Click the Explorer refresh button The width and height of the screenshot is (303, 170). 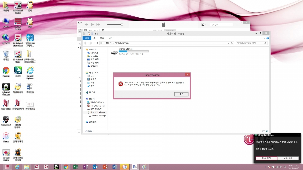pyautogui.click(x=232, y=43)
